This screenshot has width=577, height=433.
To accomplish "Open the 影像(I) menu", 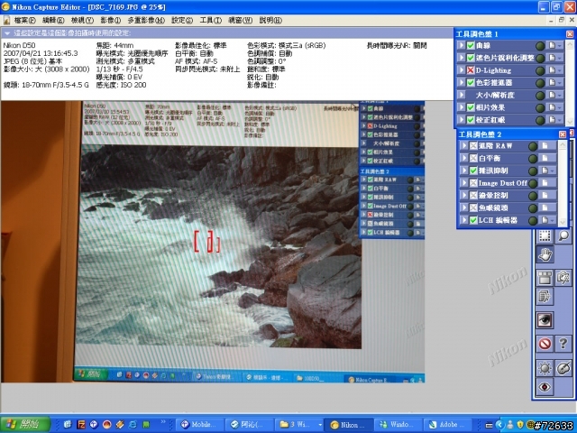I will tap(110, 20).
